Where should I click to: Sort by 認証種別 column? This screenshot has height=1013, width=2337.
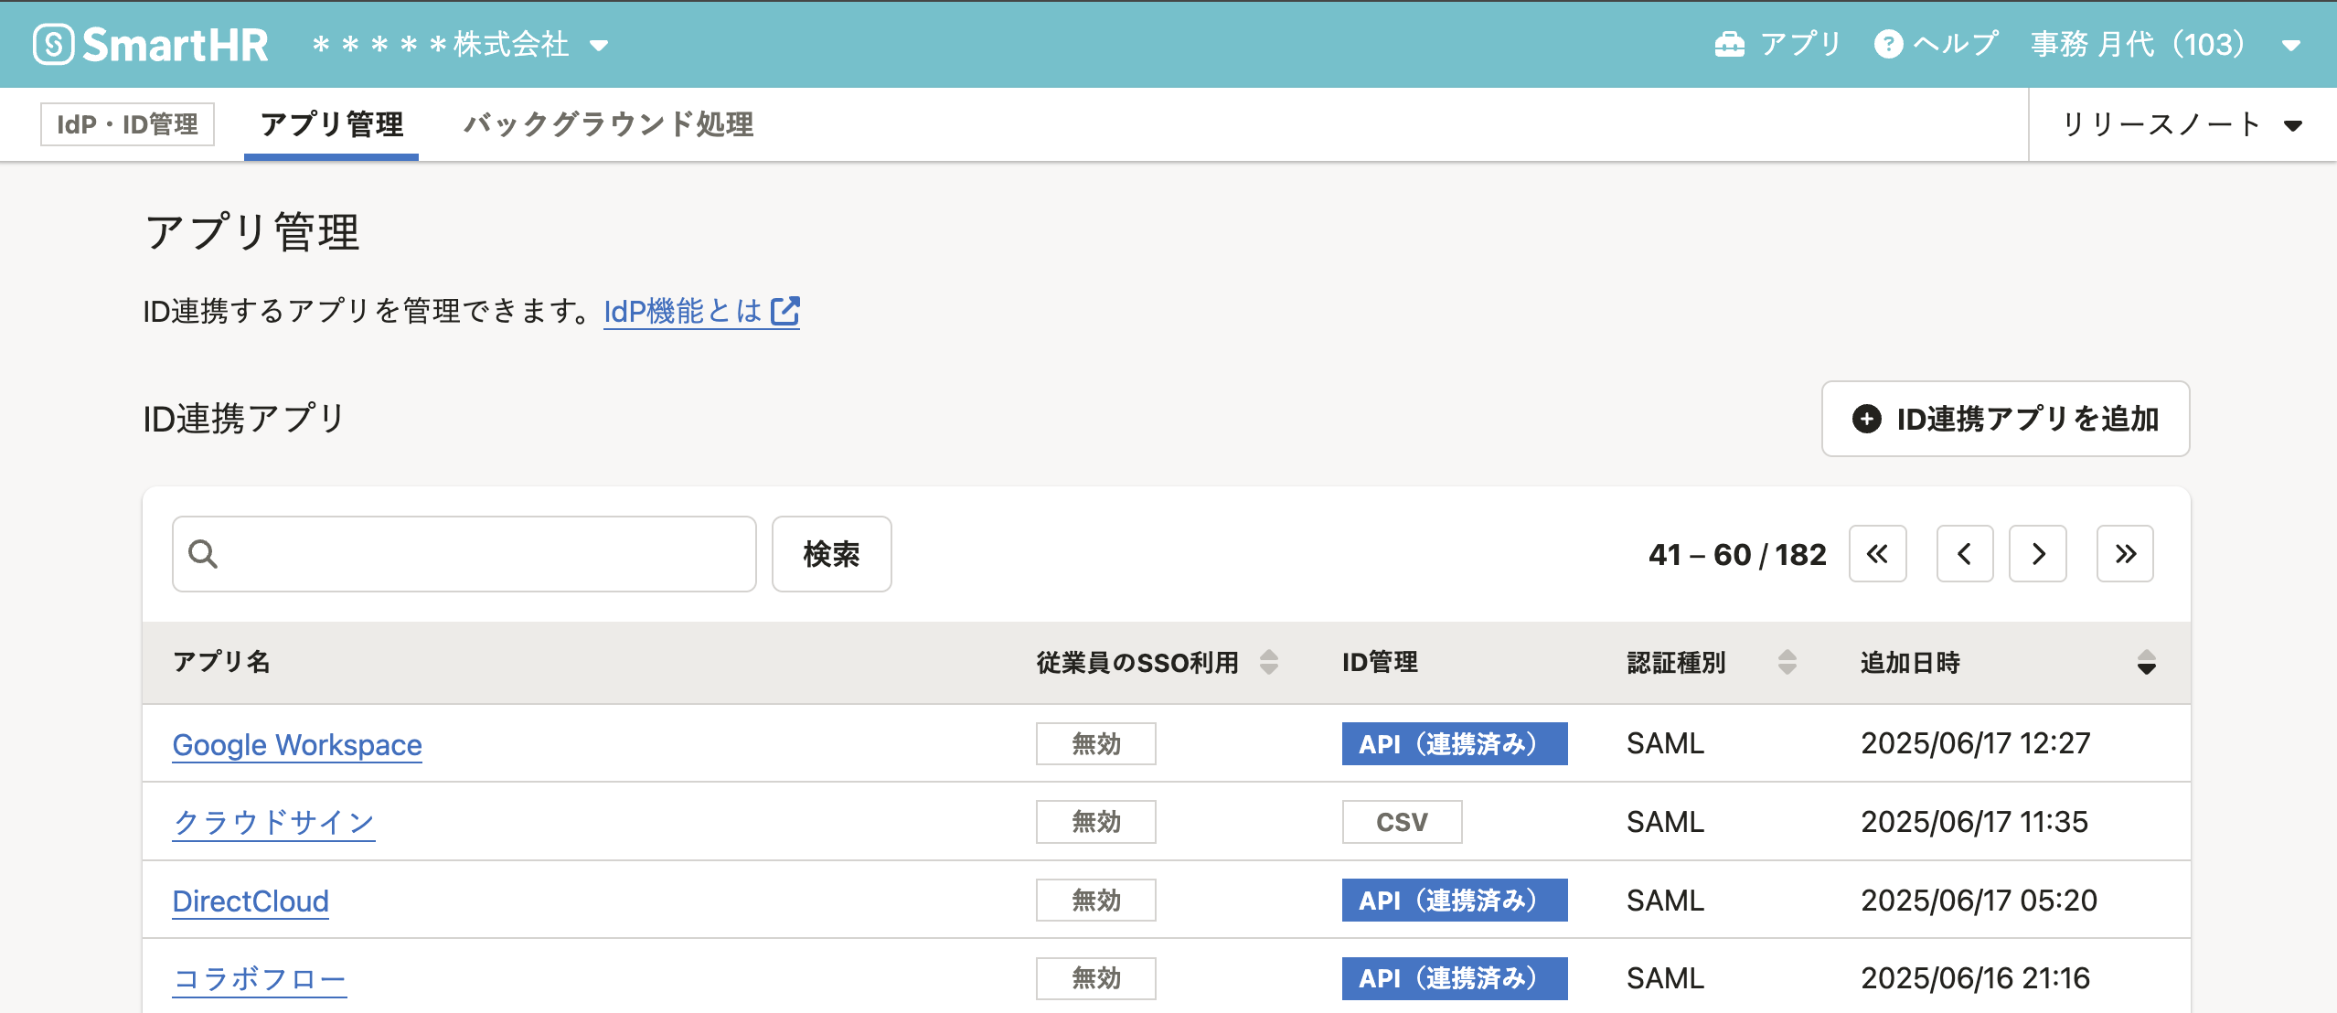click(x=1787, y=662)
